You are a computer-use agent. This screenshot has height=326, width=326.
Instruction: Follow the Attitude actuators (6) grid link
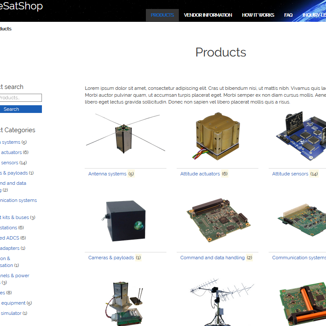(x=204, y=174)
